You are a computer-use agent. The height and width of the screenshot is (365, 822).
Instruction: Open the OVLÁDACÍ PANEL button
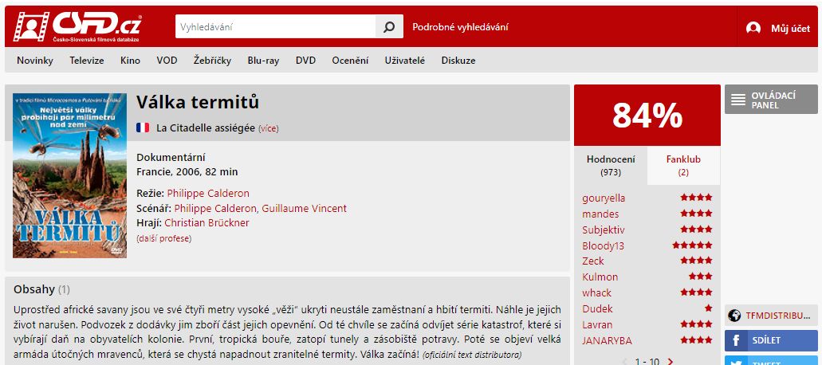pyautogui.click(x=771, y=100)
